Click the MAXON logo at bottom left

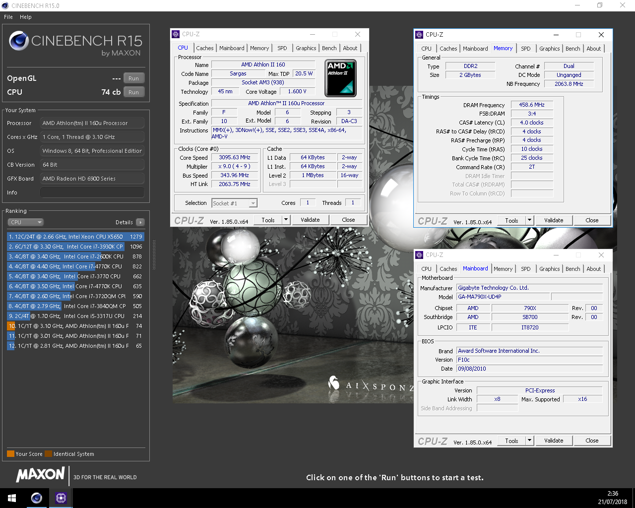pyautogui.click(x=41, y=475)
